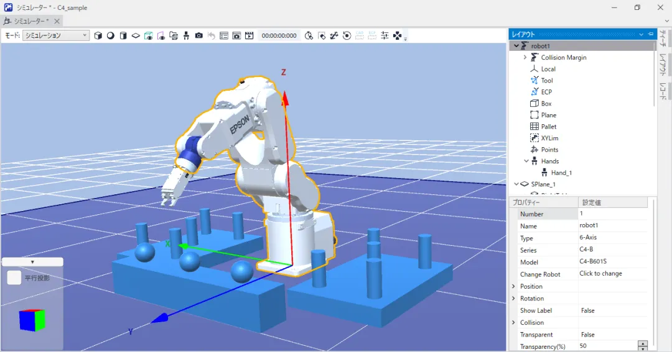This screenshot has height=352, width=672.
Task: Click the cylinder object icon in toolbar
Action: (123, 36)
